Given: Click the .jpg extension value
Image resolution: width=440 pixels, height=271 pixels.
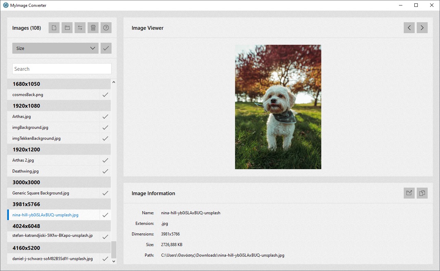Looking at the screenshot, I should [x=165, y=223].
